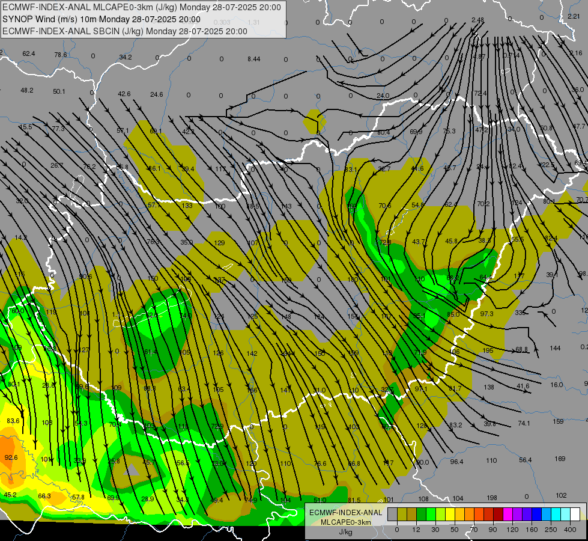Viewport: 588px width, 541px height.
Task: Click the map value 66.3
Action: click(44, 496)
